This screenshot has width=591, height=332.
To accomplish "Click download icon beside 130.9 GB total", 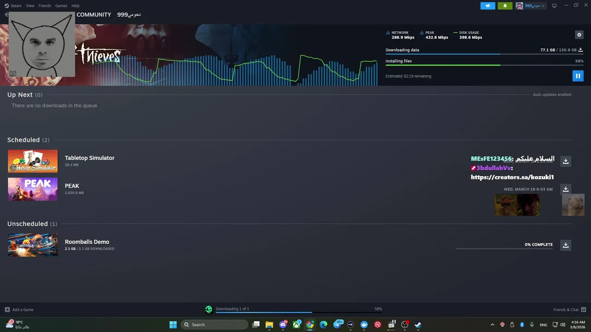I will pos(580,50).
